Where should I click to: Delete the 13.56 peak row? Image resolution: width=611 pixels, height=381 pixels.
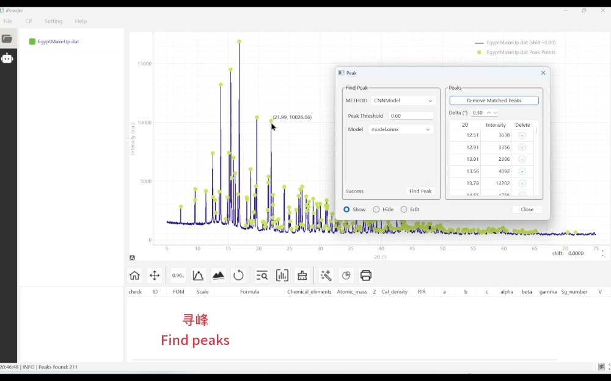pos(522,171)
